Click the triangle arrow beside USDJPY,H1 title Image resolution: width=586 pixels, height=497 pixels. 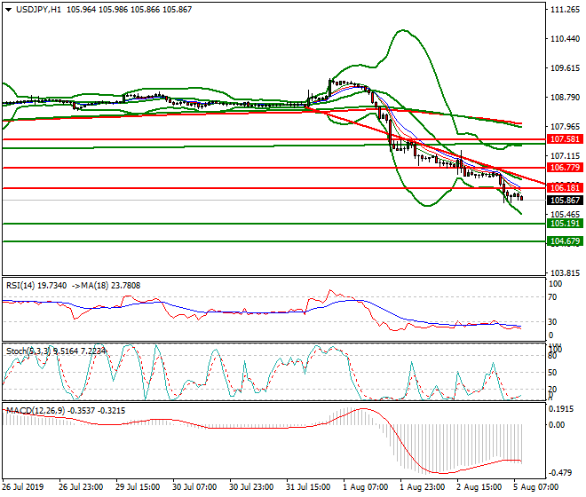6,9
